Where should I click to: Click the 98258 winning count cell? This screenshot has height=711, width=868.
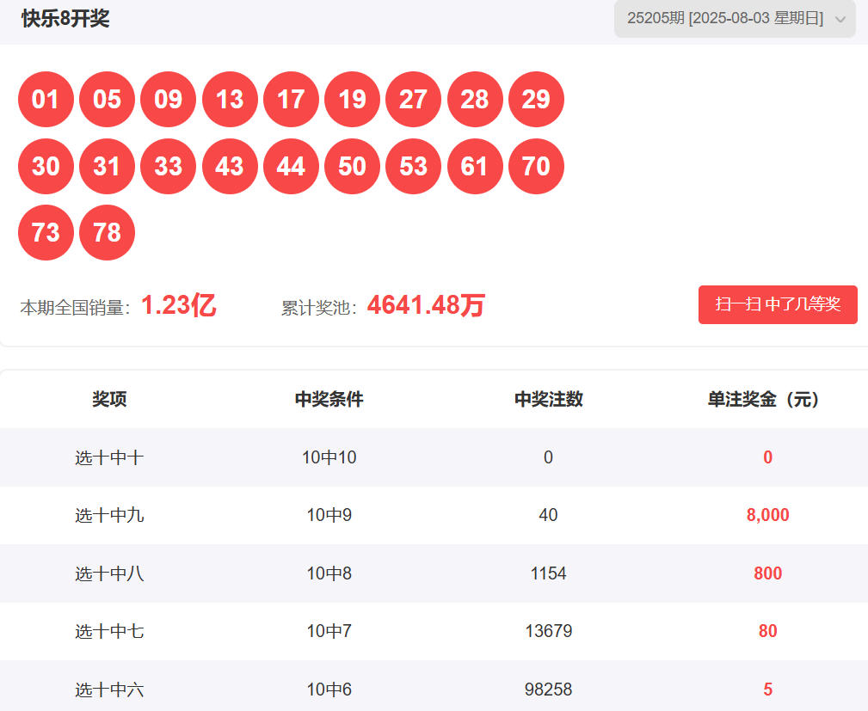548,690
